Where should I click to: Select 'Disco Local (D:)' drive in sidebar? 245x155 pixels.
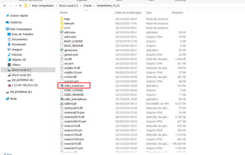tap(21, 75)
